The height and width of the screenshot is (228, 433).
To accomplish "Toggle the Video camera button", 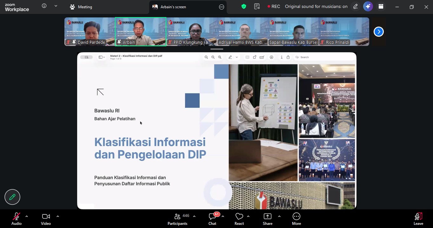I will [46, 219].
